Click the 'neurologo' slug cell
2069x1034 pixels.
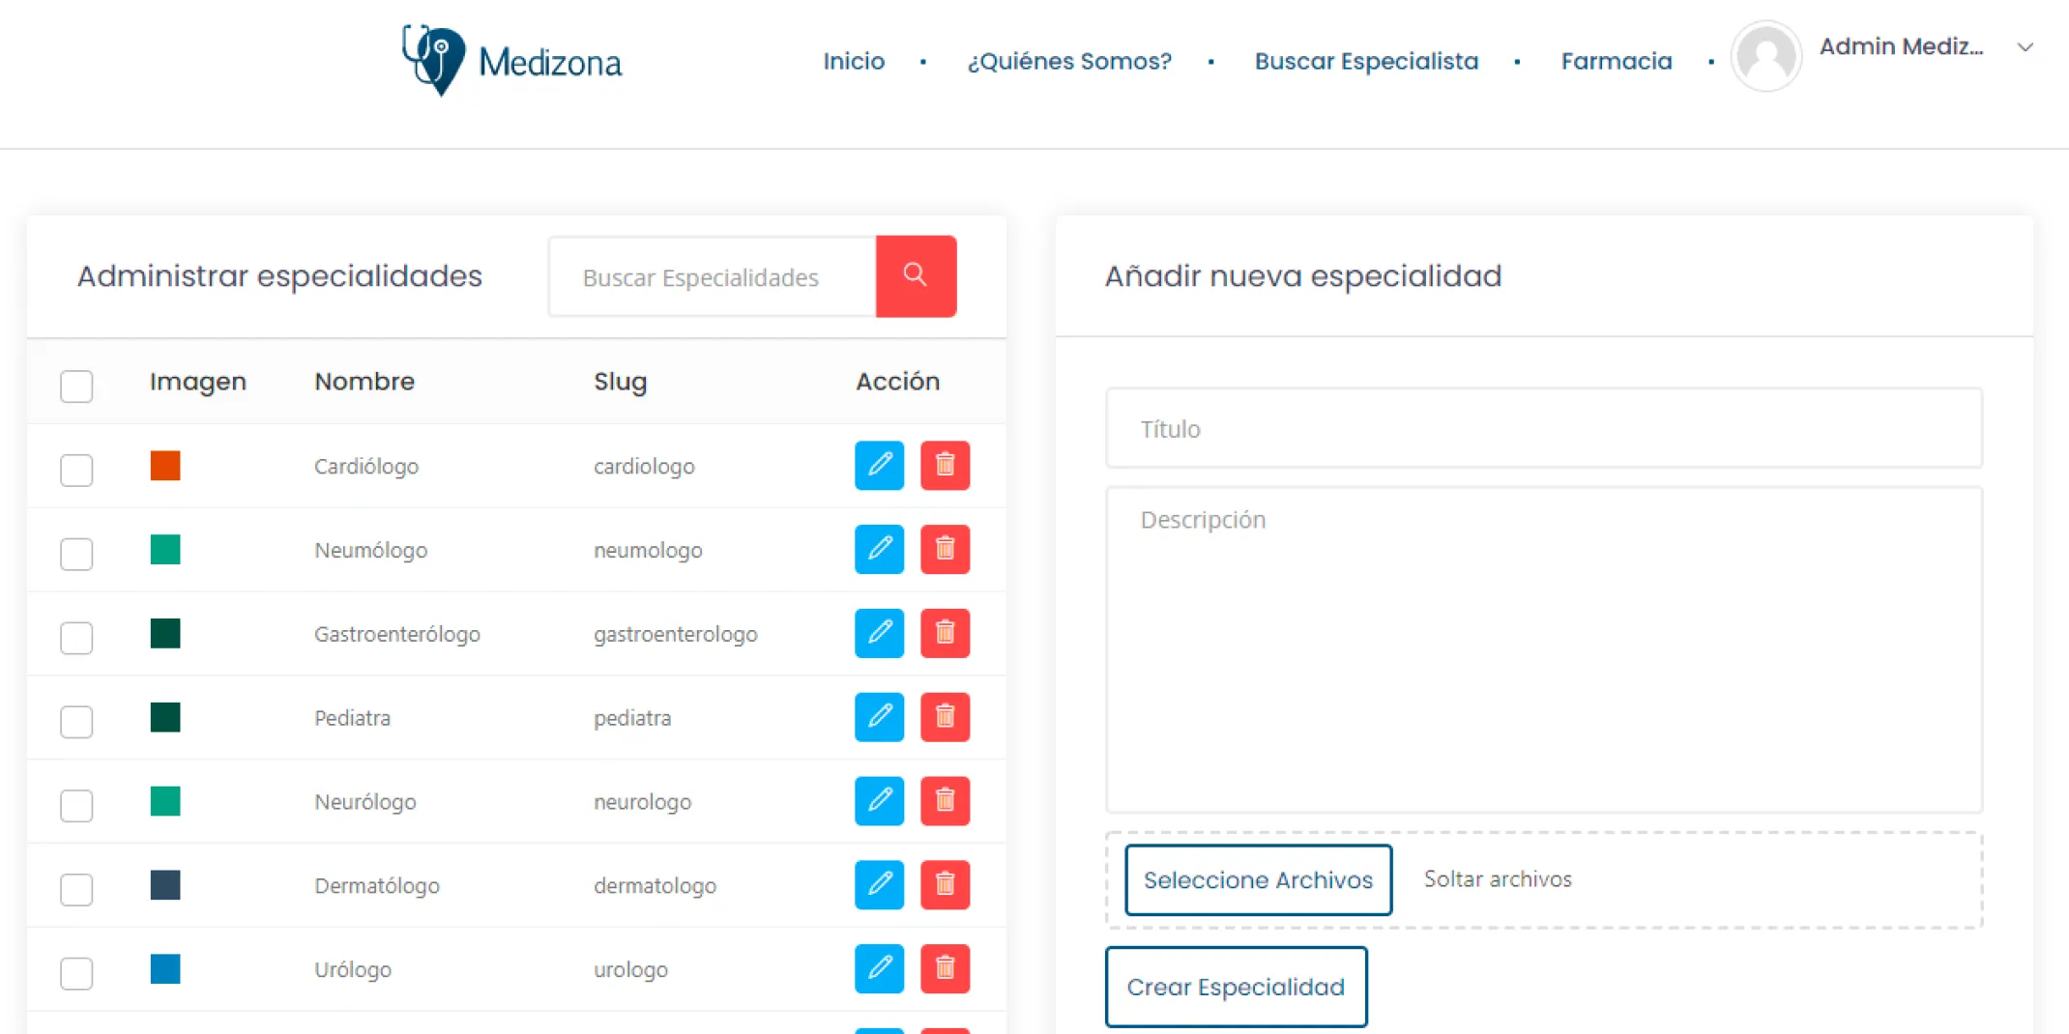[x=642, y=801]
